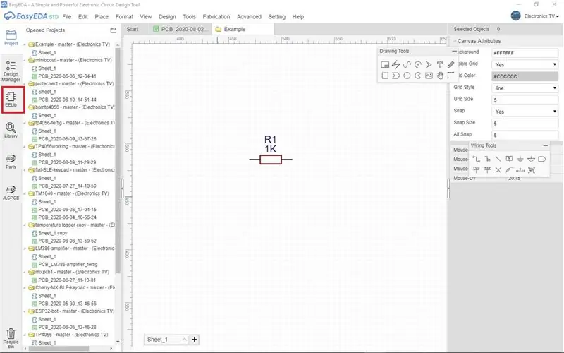Place a GND net flag
The image size is (564, 353).
click(x=520, y=160)
